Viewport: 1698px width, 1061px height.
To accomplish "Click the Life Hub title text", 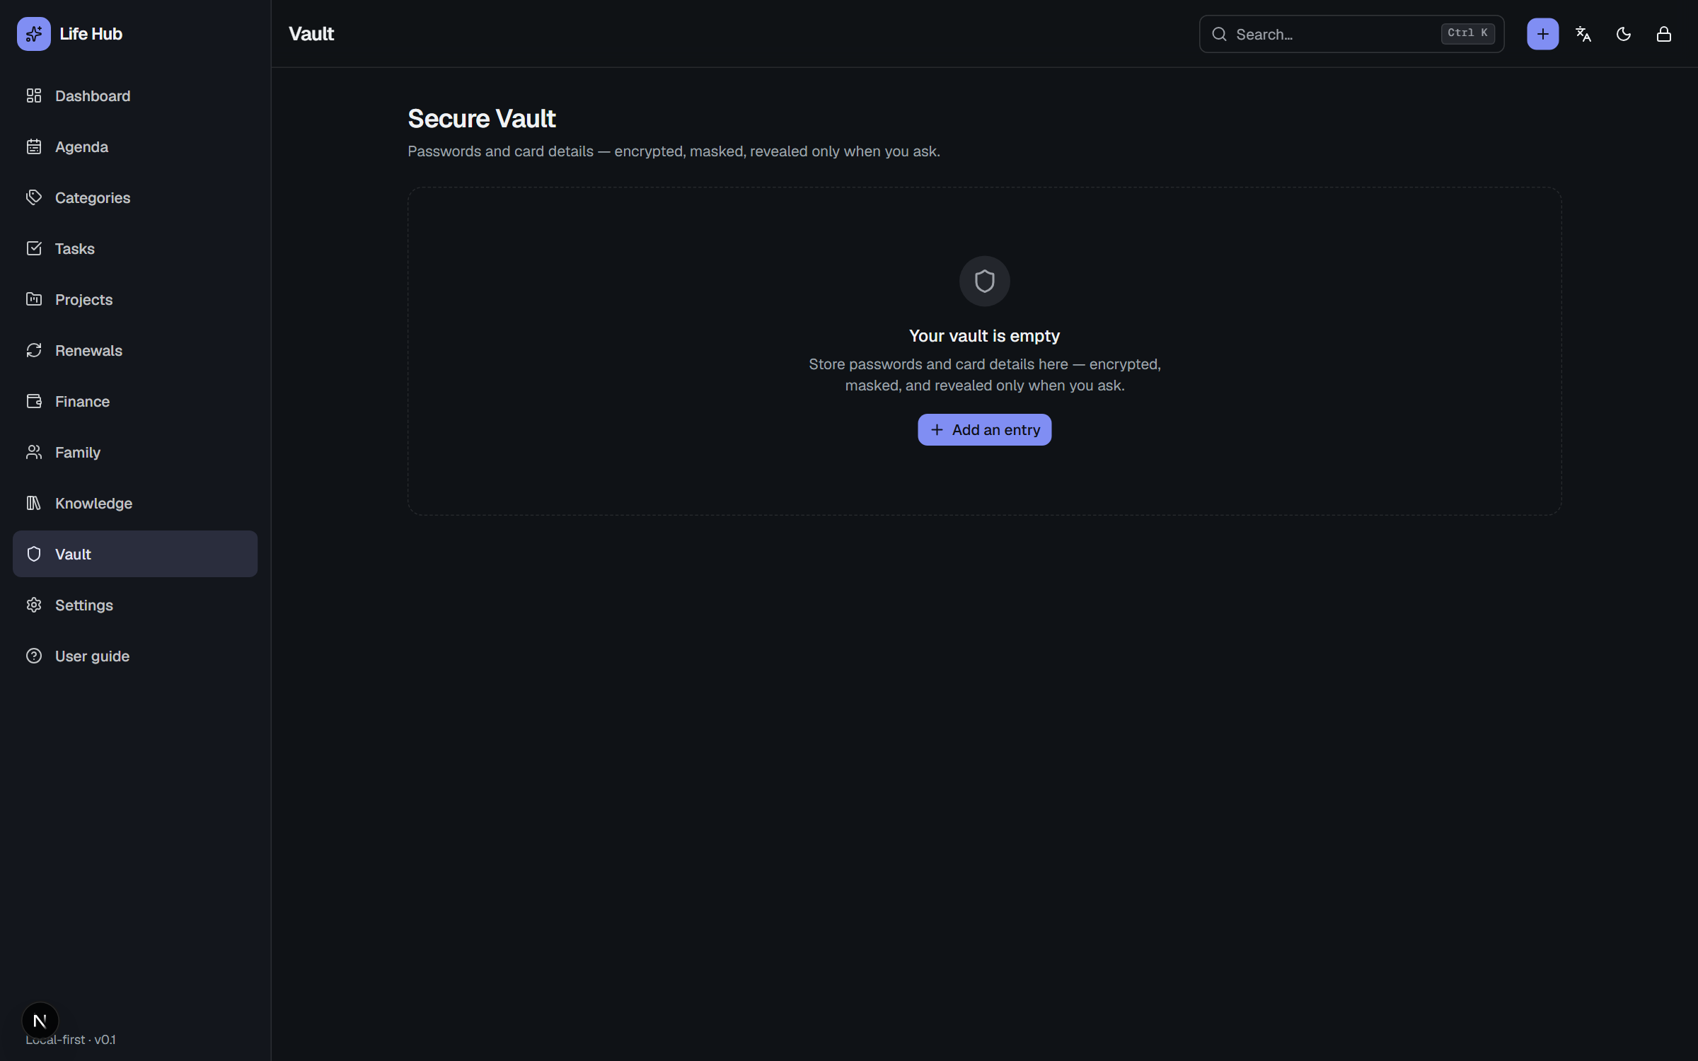I will coord(91,33).
